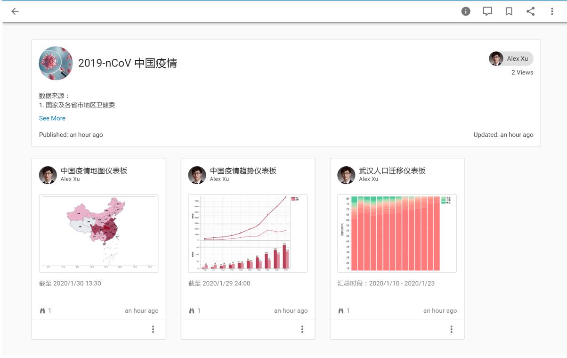
Task: Click author avatar on 武汉人口迁移仪表板 card
Action: pos(346,175)
